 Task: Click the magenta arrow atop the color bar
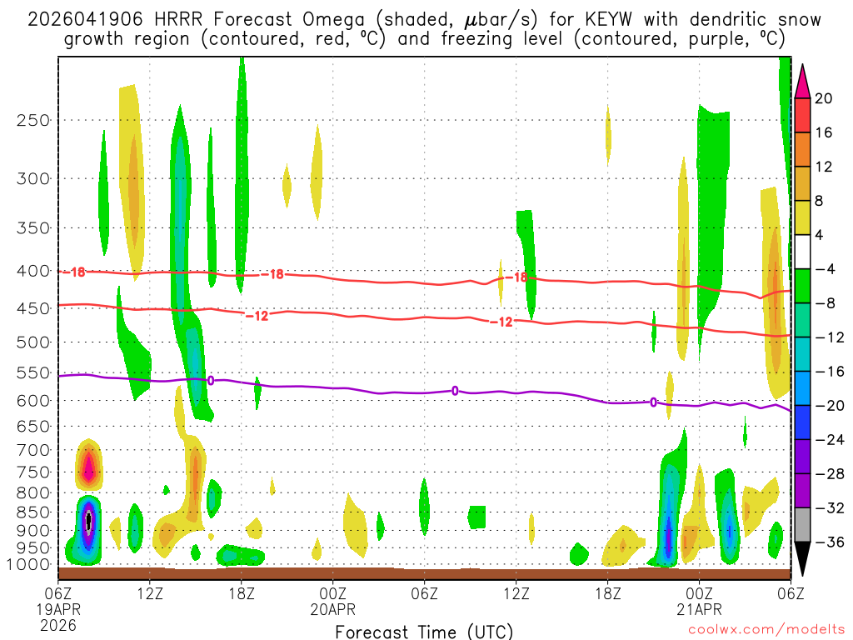point(802,82)
